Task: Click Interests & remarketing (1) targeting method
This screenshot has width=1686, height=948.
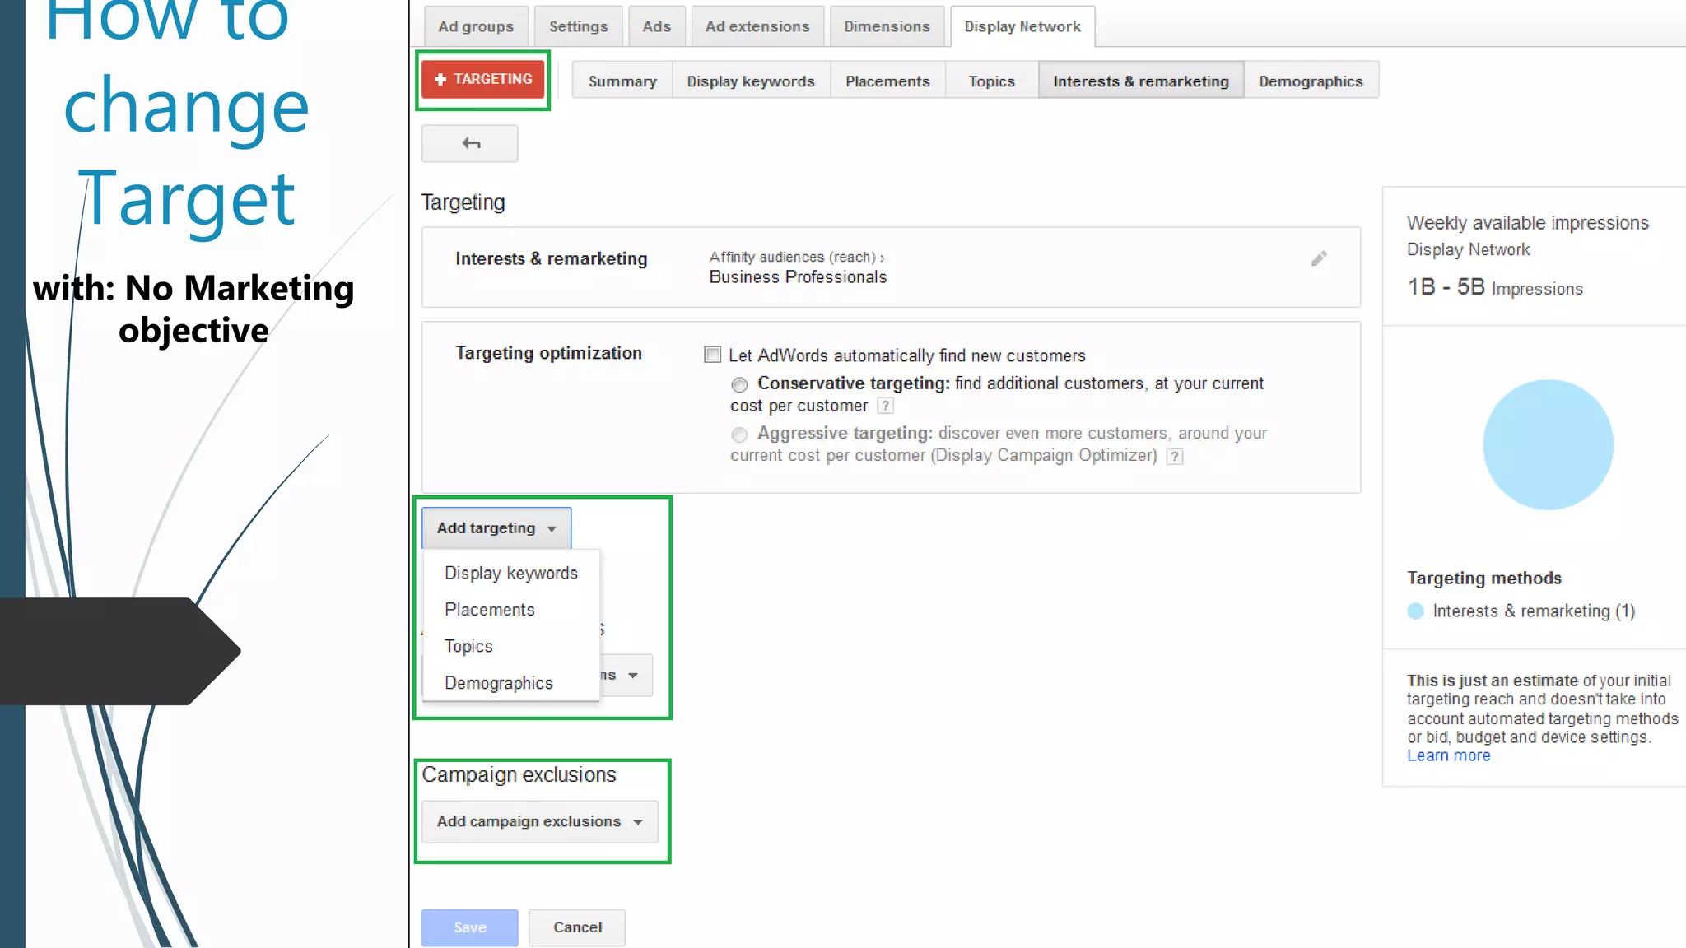Action: tap(1534, 611)
